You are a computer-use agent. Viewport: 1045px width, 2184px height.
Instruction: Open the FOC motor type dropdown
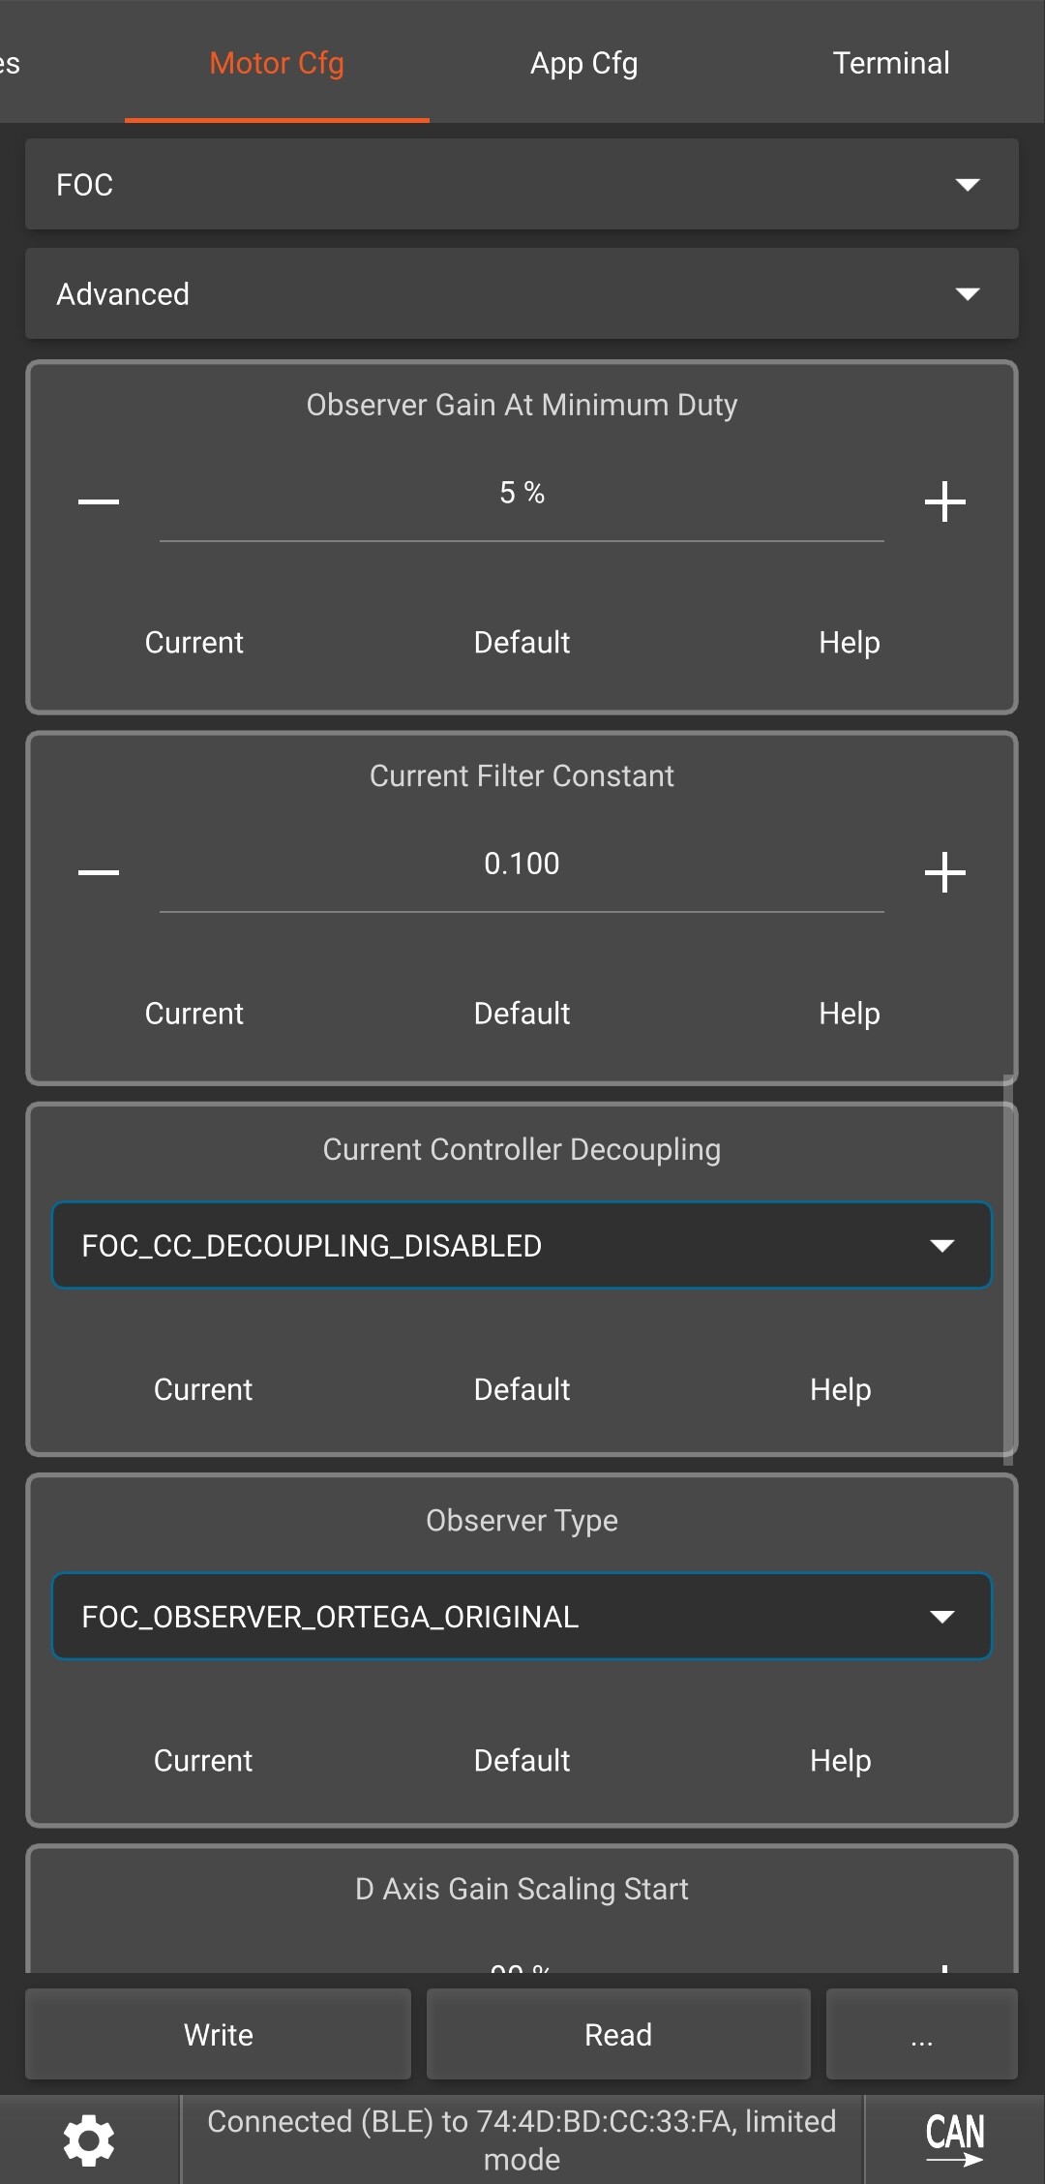522,184
